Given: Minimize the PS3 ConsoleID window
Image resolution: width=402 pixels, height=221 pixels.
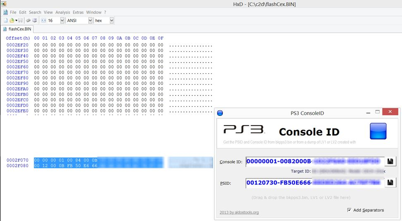Looking at the screenshot, I should pos(368,112).
